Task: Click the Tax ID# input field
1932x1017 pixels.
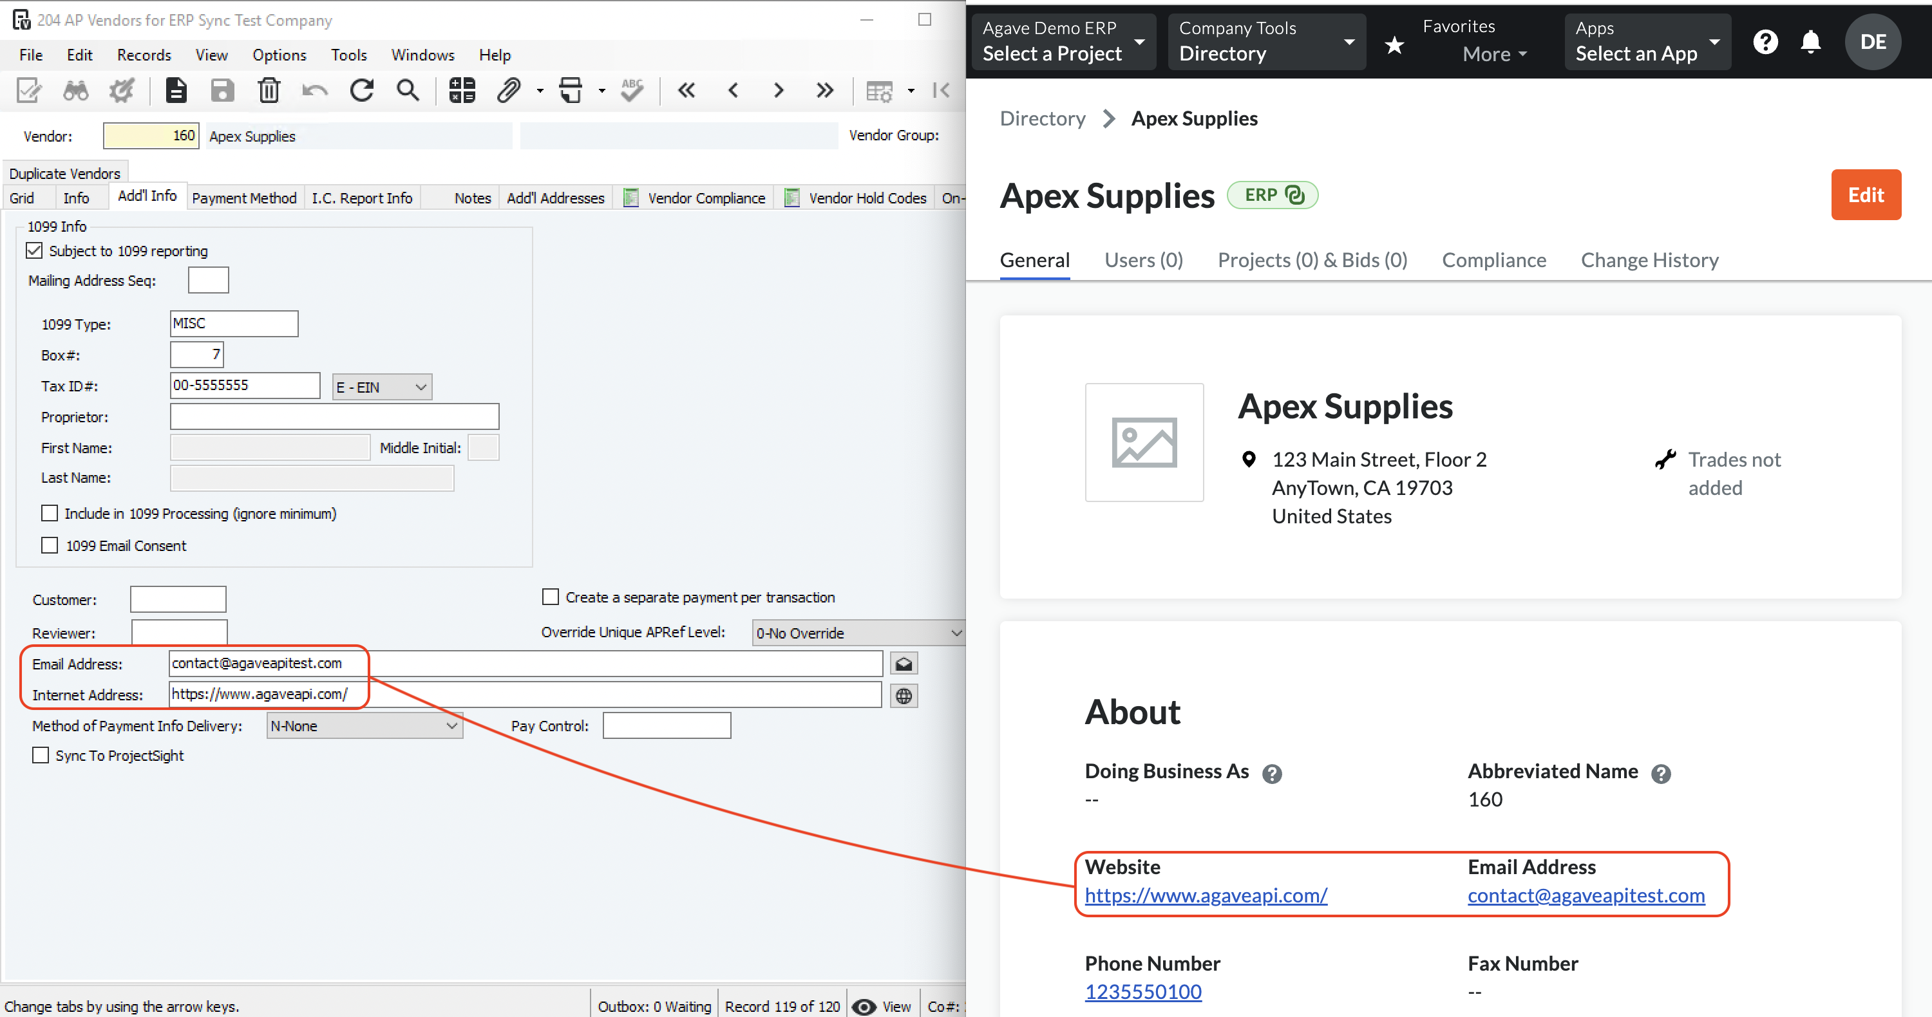Action: click(x=245, y=385)
